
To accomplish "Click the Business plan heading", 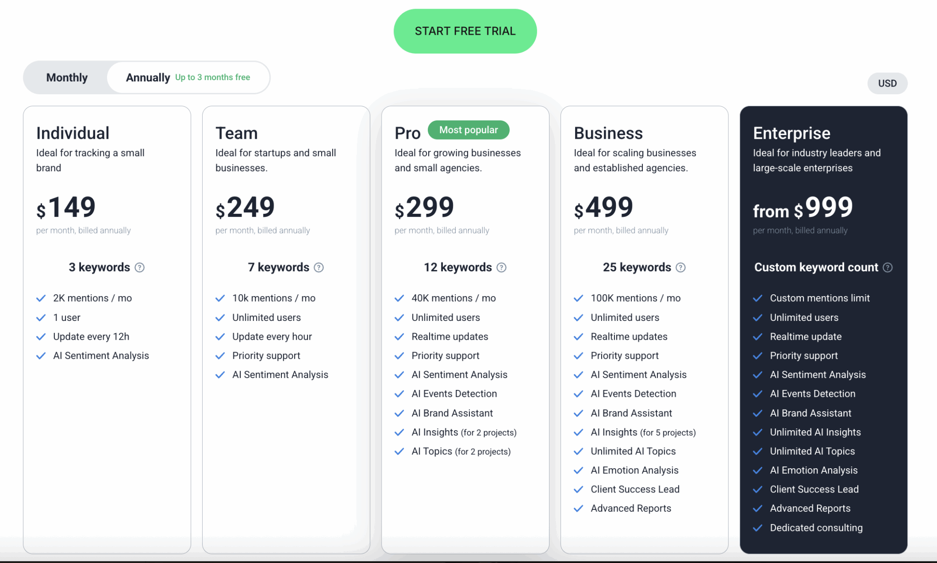I will pyautogui.click(x=609, y=133).
